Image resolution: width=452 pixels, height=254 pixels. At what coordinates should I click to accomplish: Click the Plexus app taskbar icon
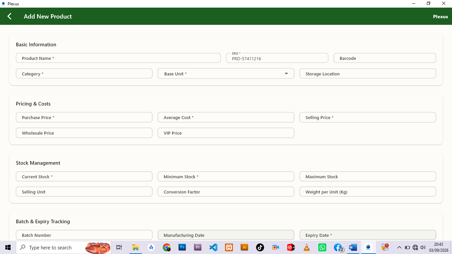click(368, 247)
